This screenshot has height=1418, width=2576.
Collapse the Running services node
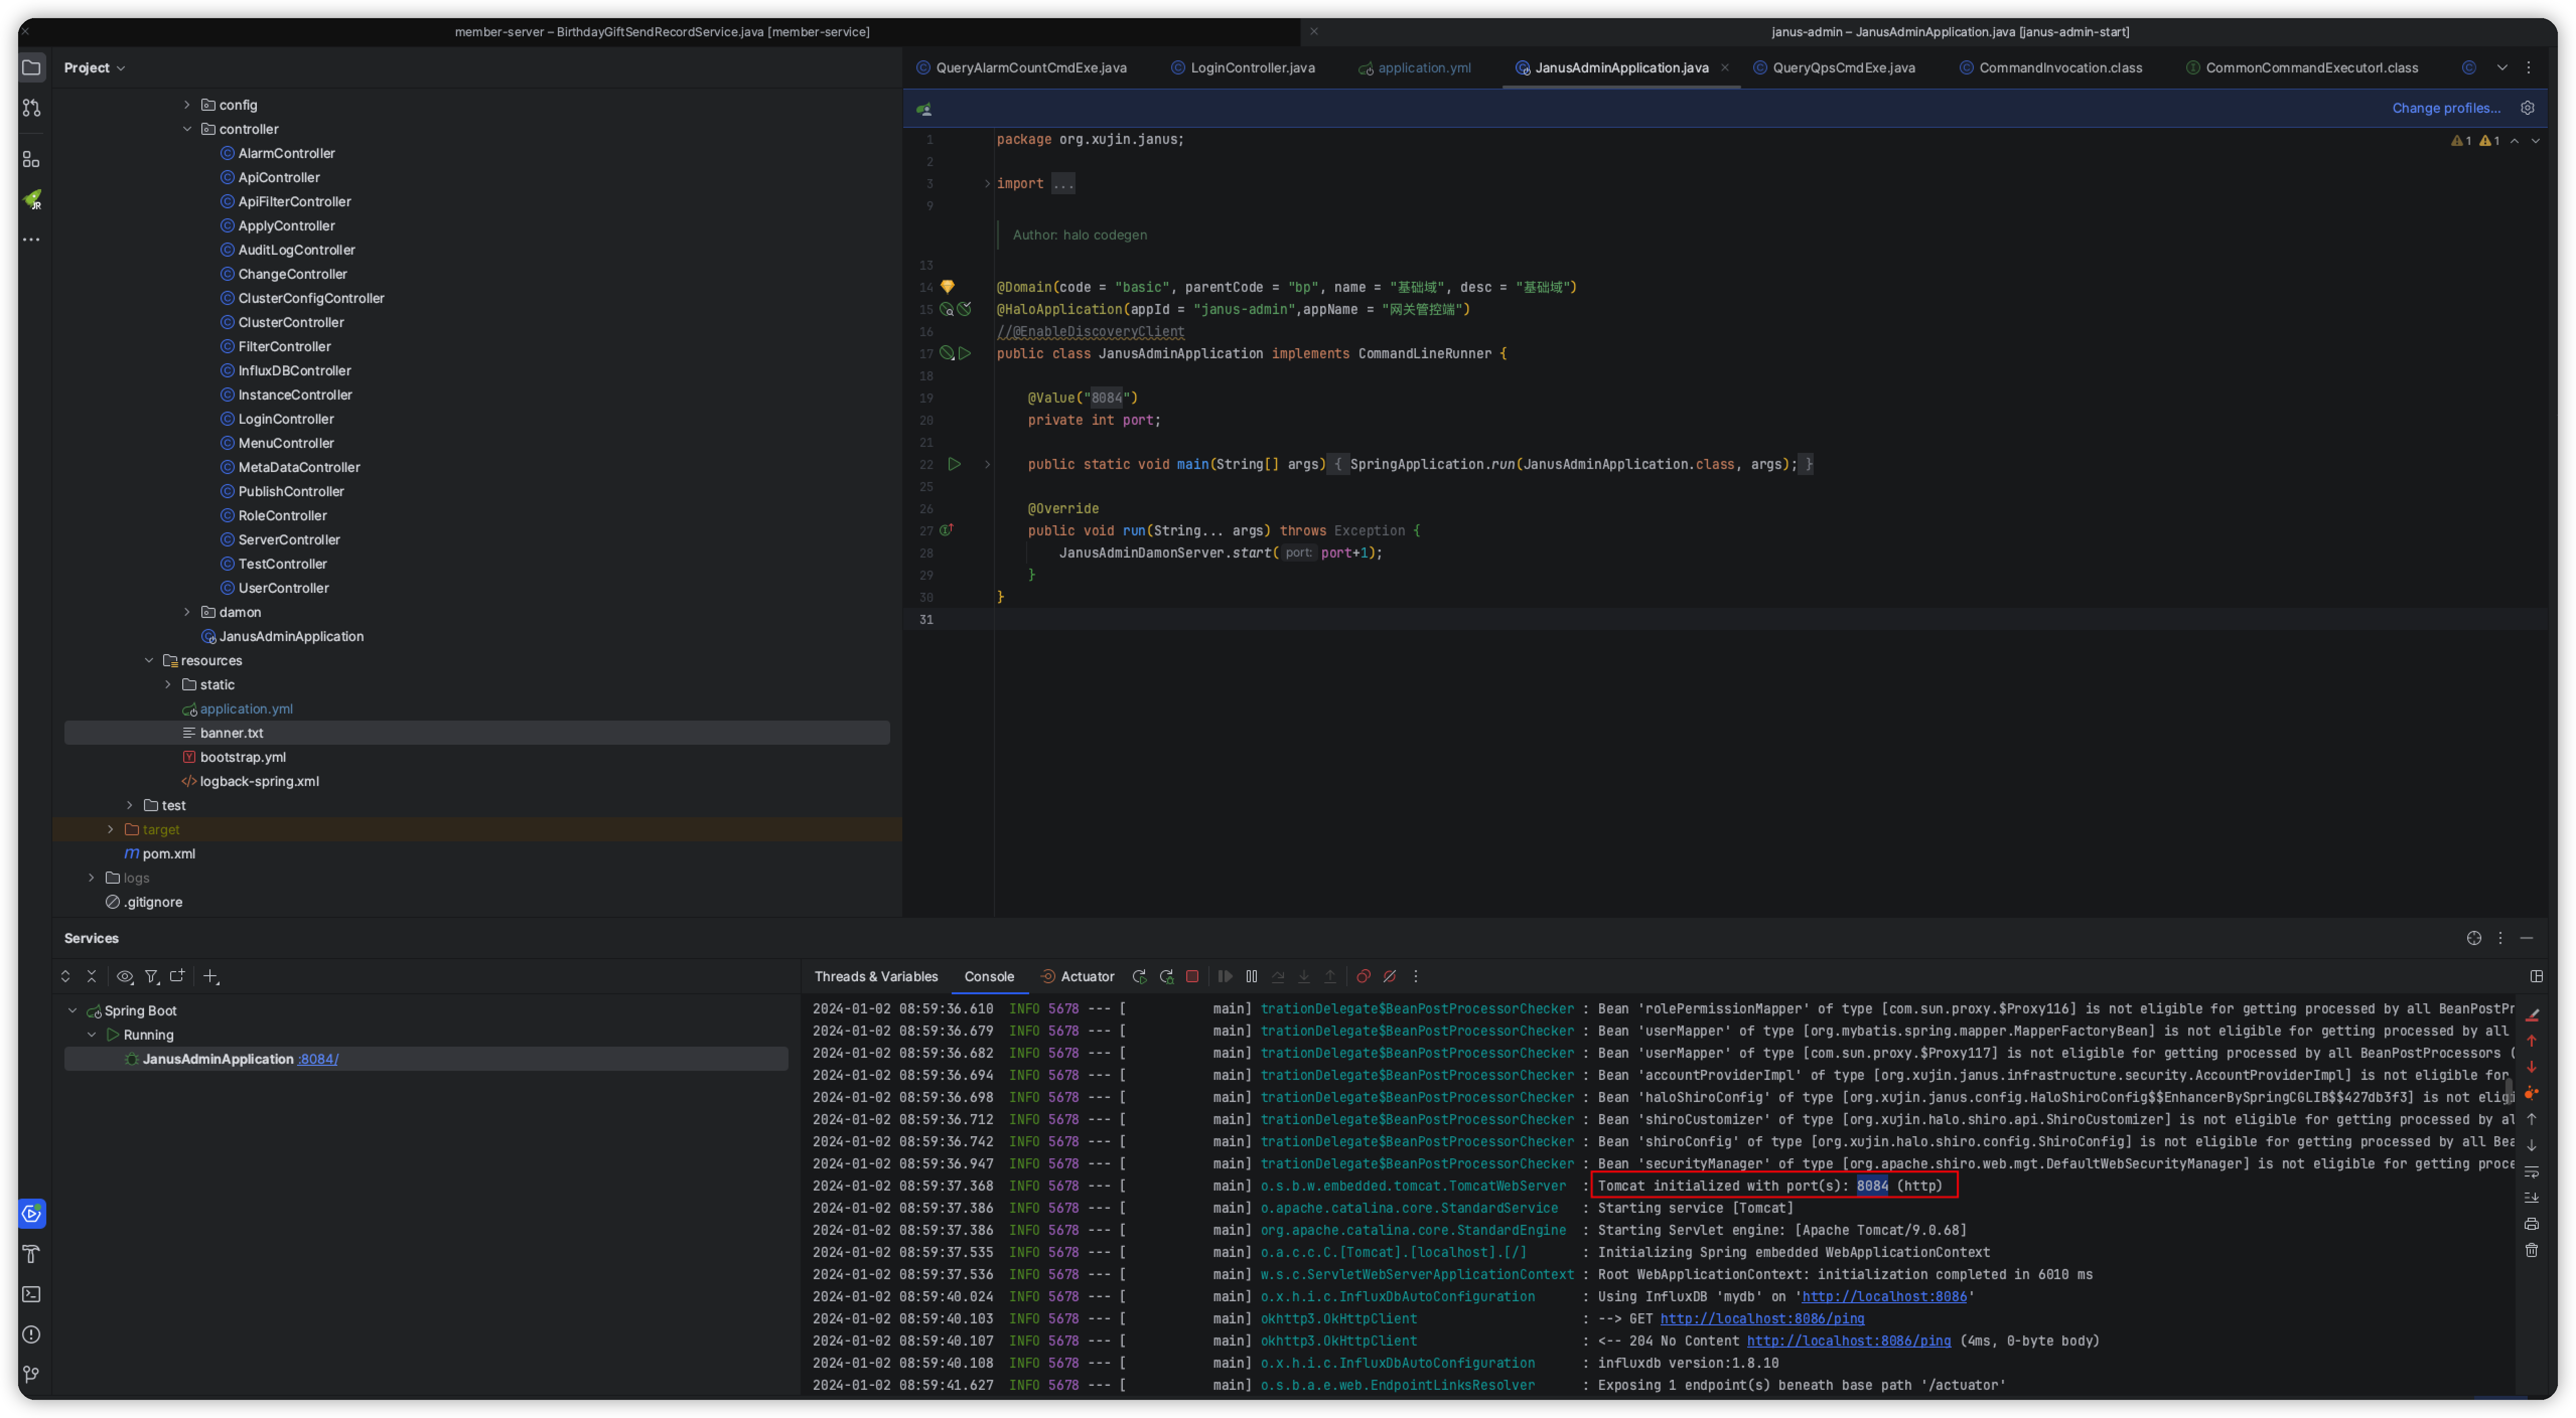click(92, 1034)
